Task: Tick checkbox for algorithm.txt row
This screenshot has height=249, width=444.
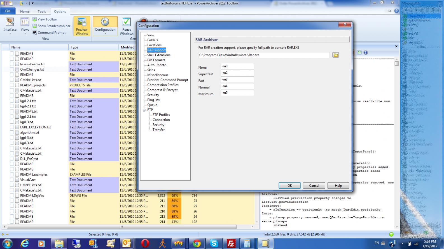Action: (12, 132)
